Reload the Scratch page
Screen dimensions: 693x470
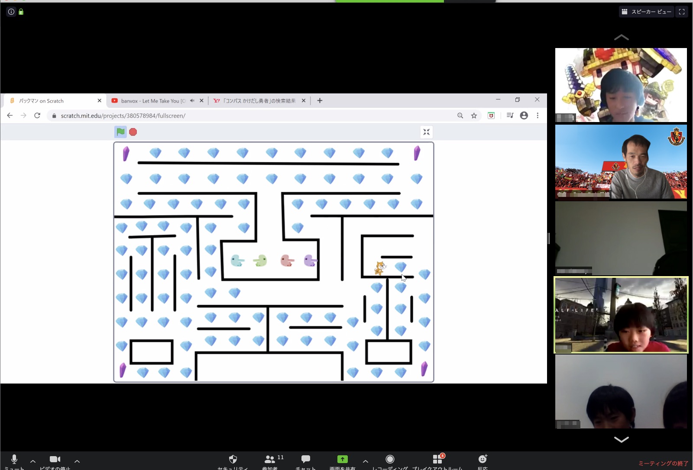(37, 116)
